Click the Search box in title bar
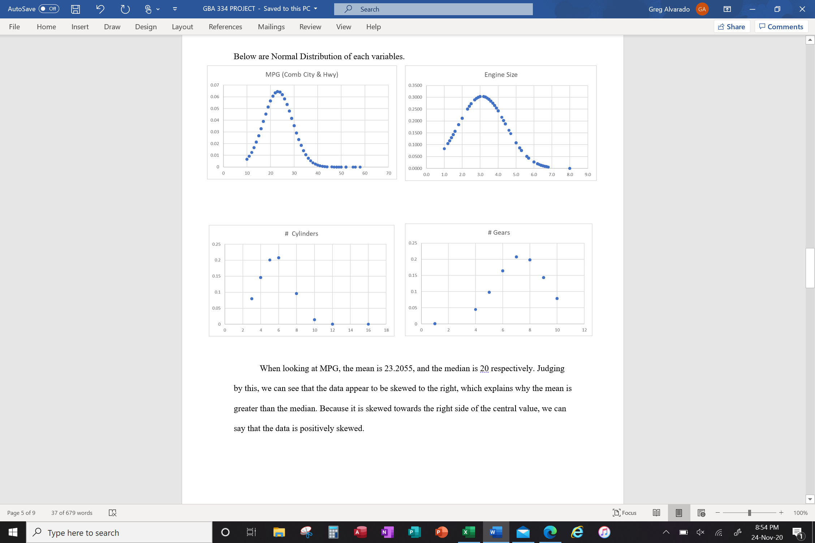 [x=433, y=9]
